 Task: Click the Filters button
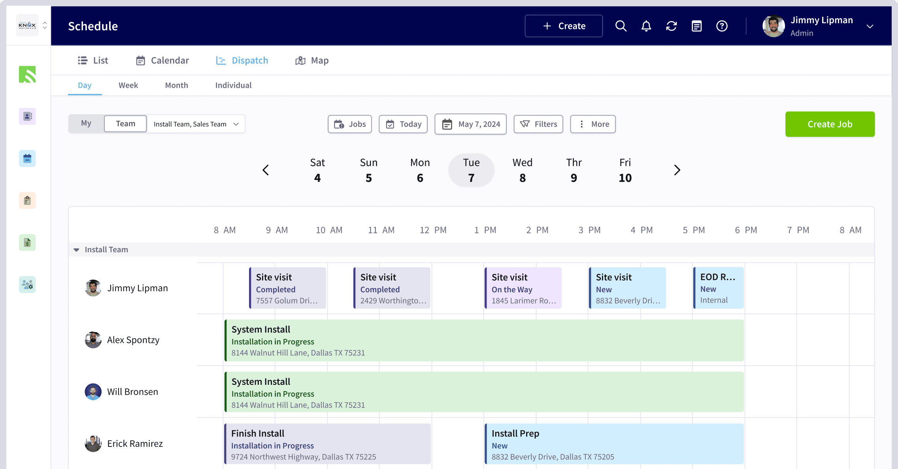pyautogui.click(x=538, y=124)
